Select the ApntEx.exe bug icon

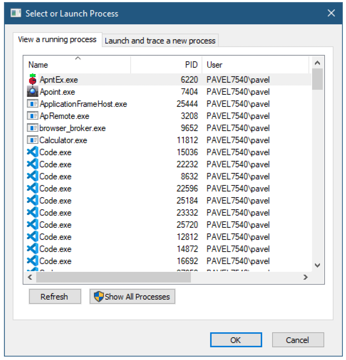pos(33,79)
